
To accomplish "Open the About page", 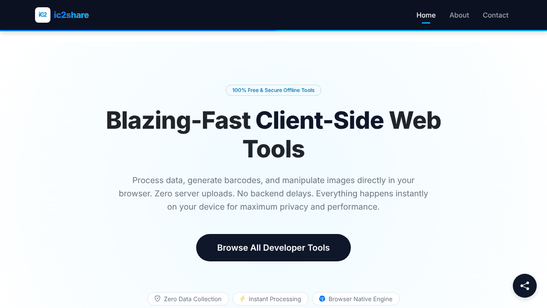I will click(459, 15).
